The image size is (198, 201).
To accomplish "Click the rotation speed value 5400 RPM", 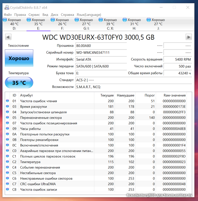I will click(178, 60).
